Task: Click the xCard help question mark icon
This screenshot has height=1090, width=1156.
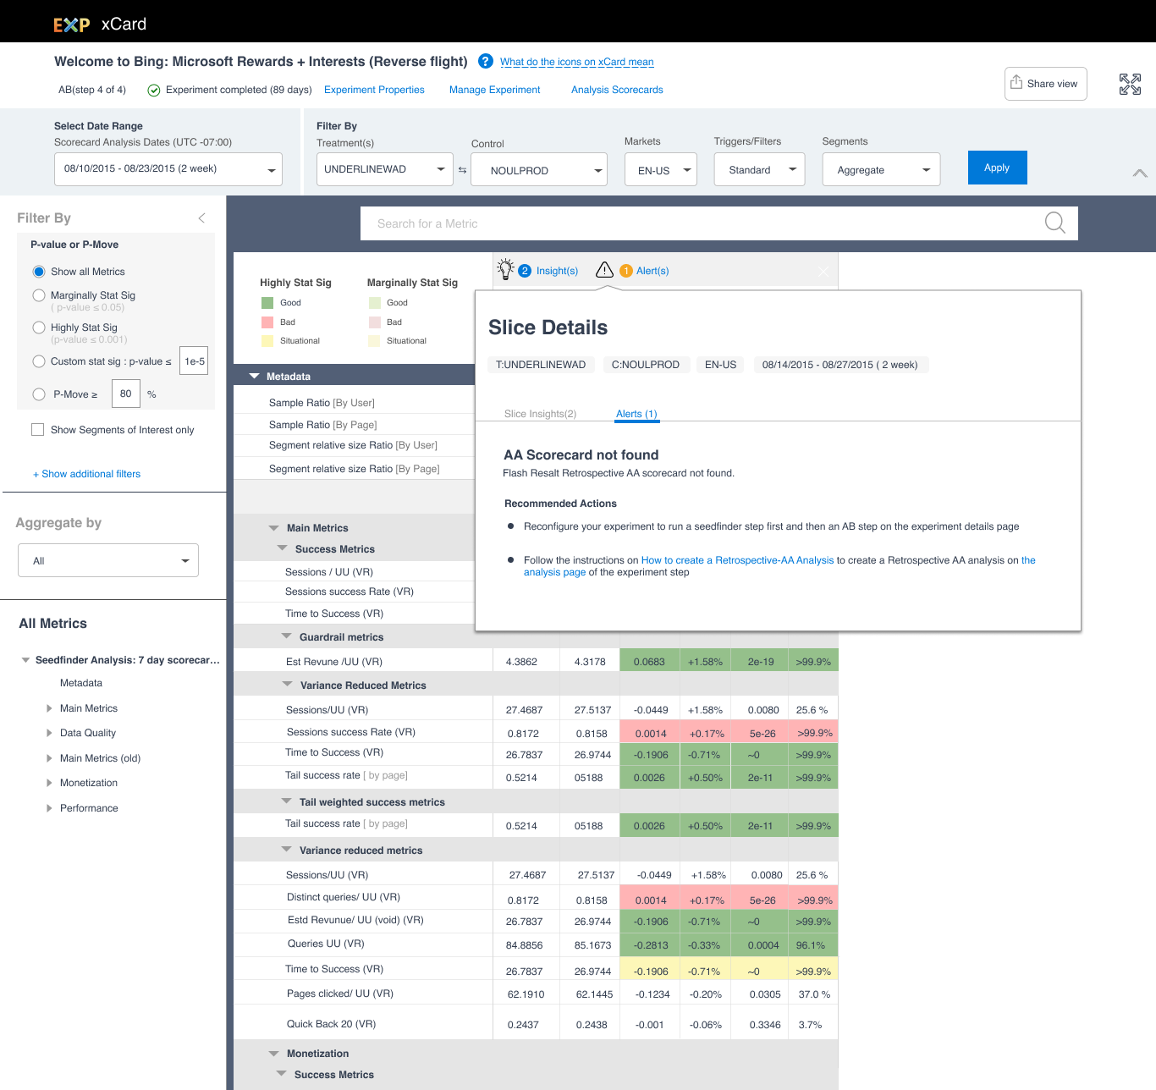Action: [x=485, y=61]
